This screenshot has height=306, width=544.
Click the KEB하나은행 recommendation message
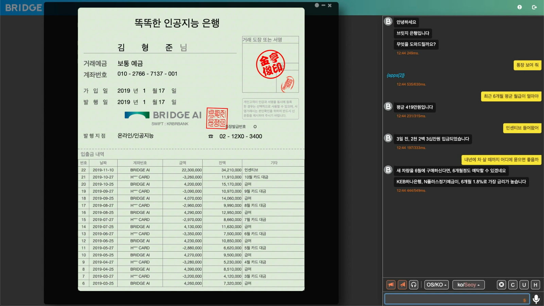[x=461, y=182]
